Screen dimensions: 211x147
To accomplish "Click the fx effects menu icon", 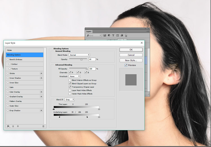I will tap(8, 126).
